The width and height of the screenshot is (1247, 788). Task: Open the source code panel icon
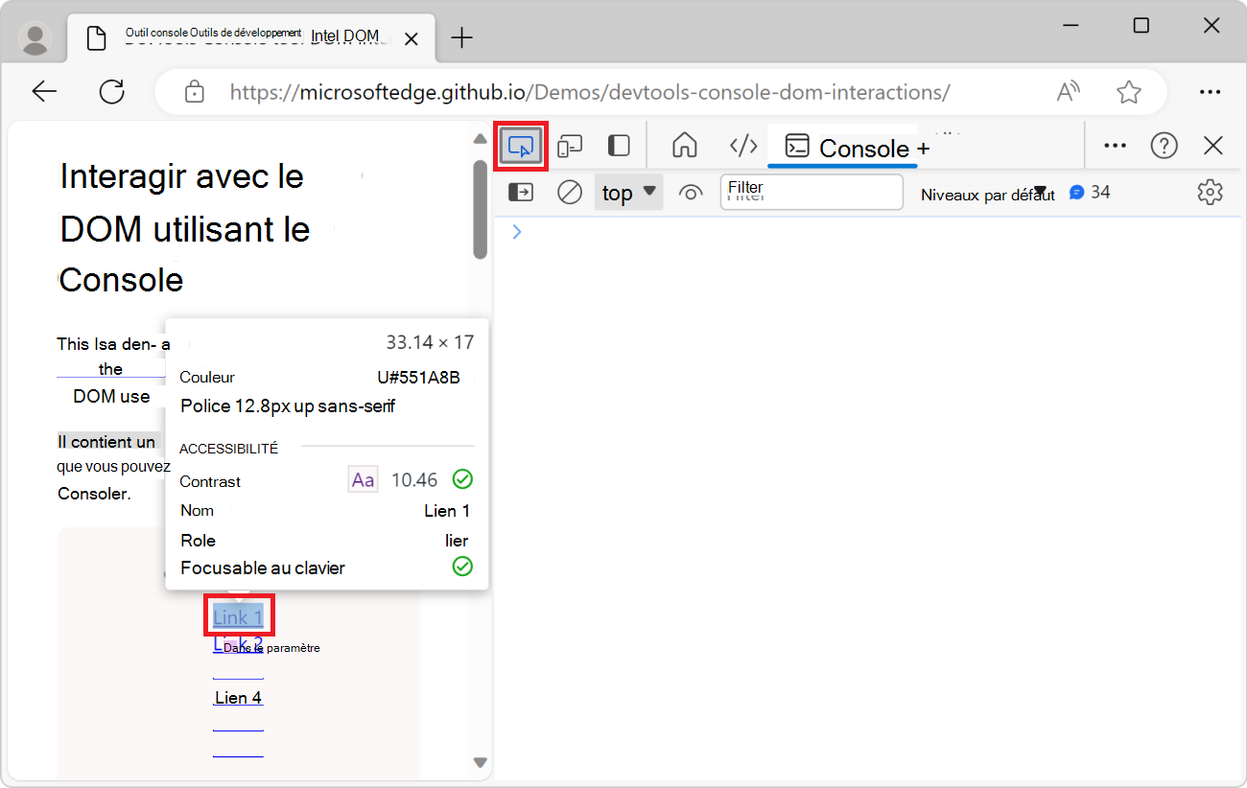tap(743, 145)
